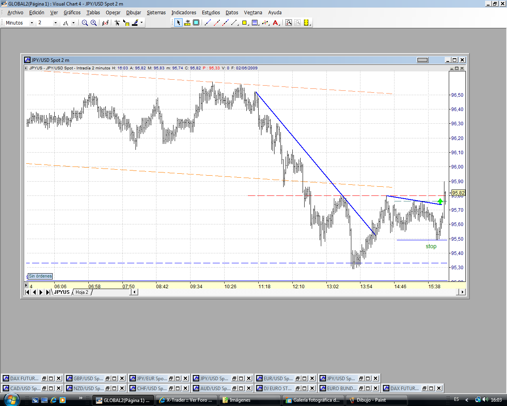The height and width of the screenshot is (406, 507).
Task: Expand the chart type bars dropdown
Action: click(73, 23)
